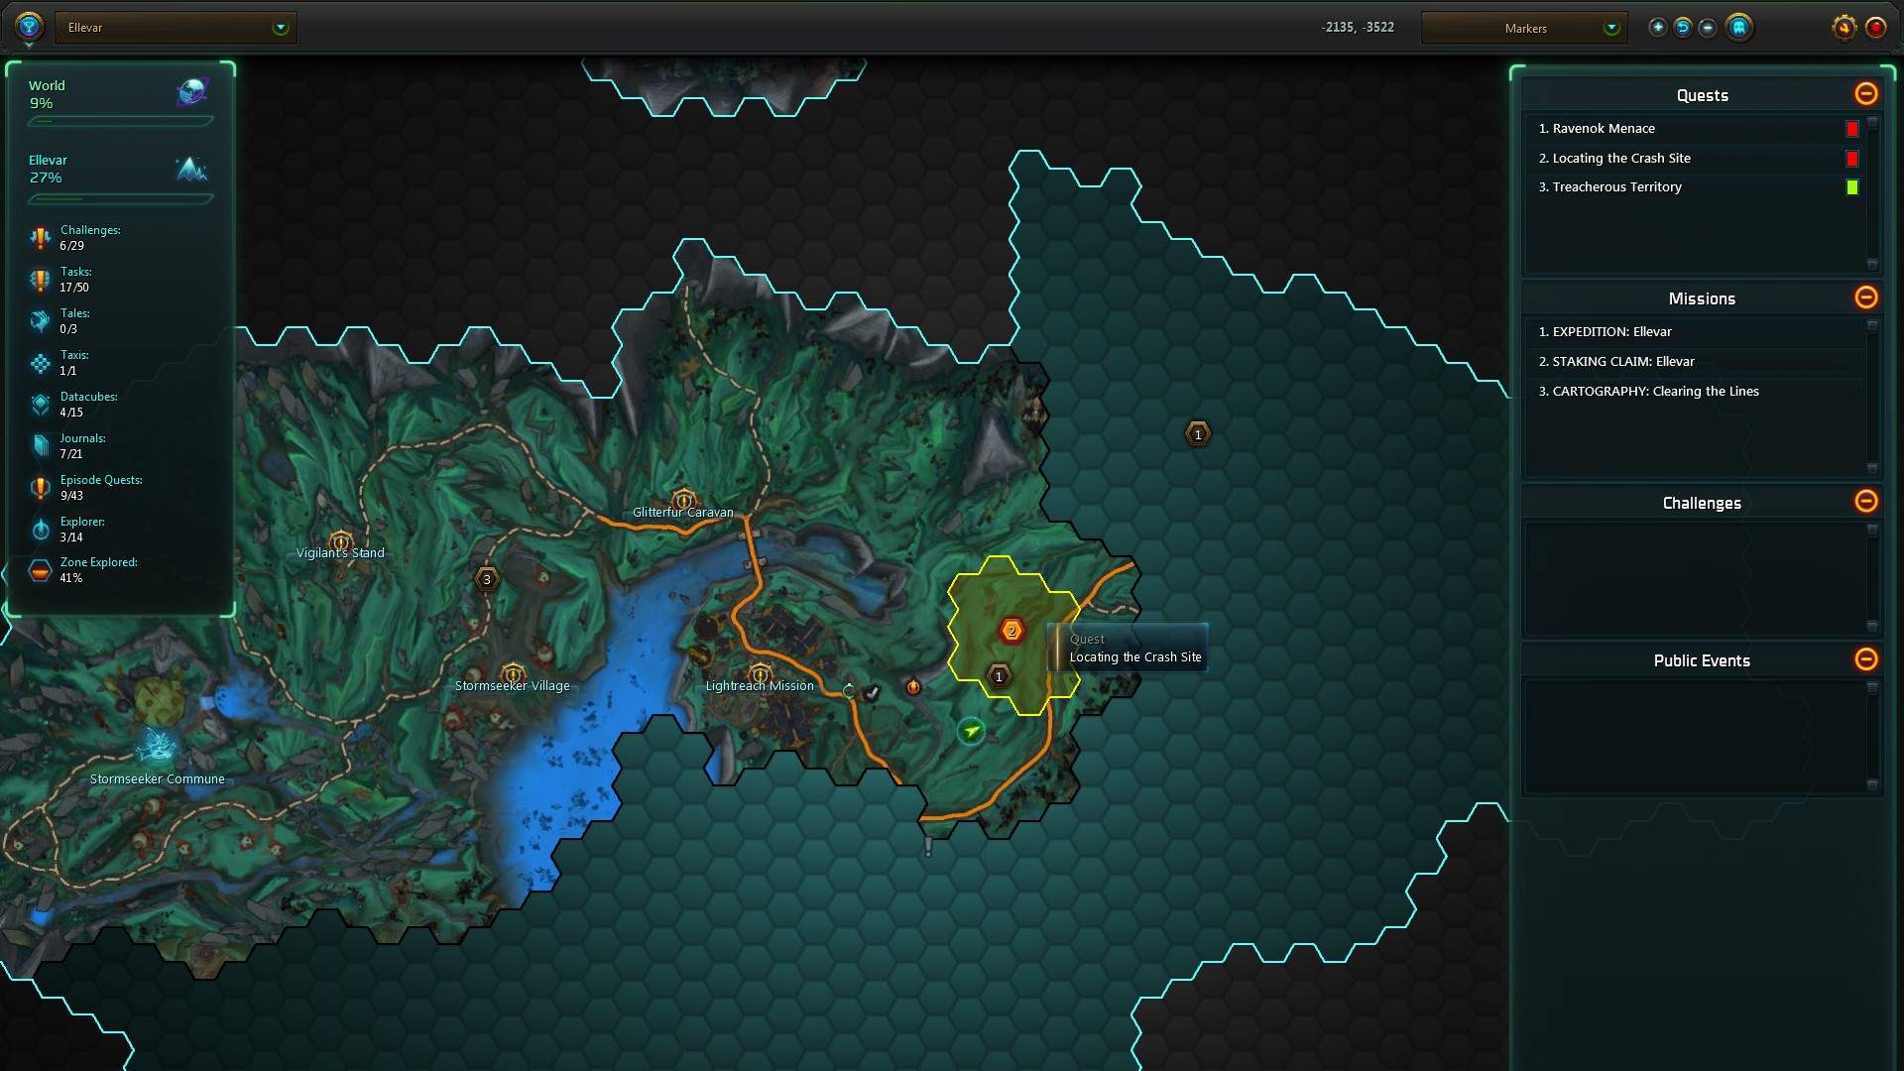
Task: Click the Stormseeker Commune settlement icon
Action: click(157, 745)
